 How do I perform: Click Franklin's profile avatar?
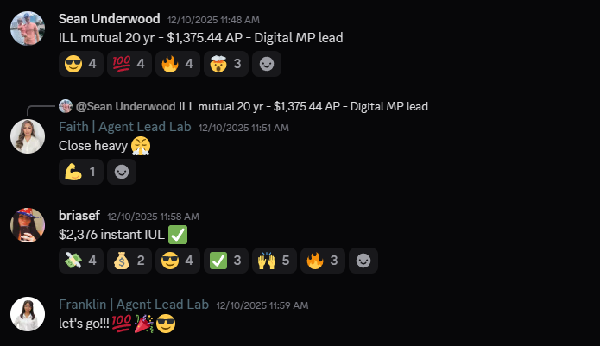point(28,314)
